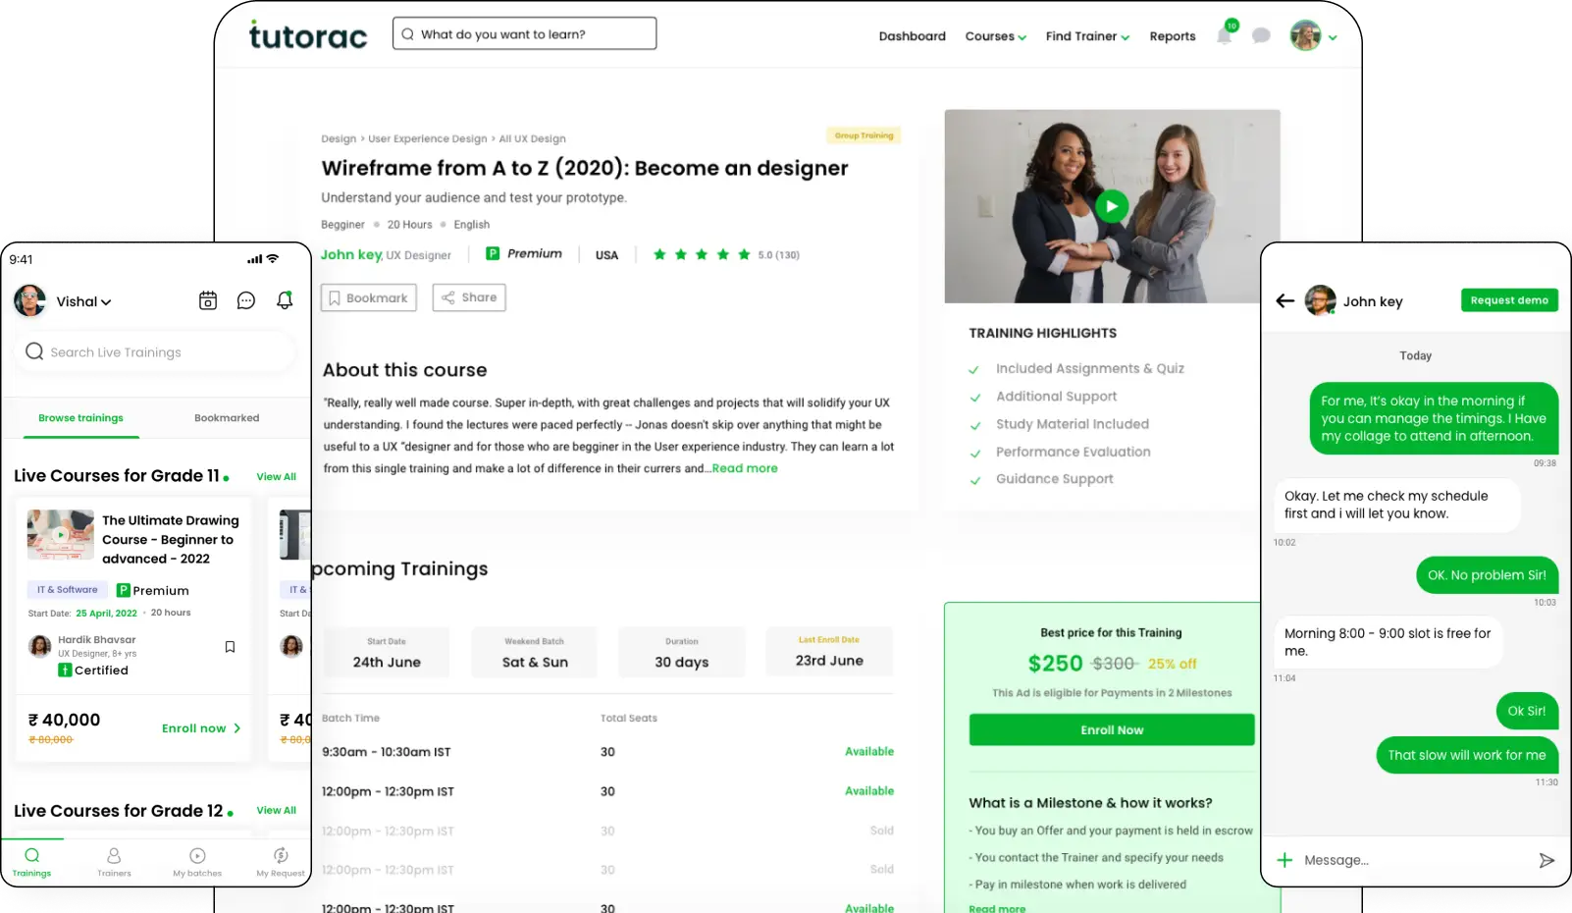Open the Vishal account dropdown
The image size is (1572, 913).
(x=82, y=301)
